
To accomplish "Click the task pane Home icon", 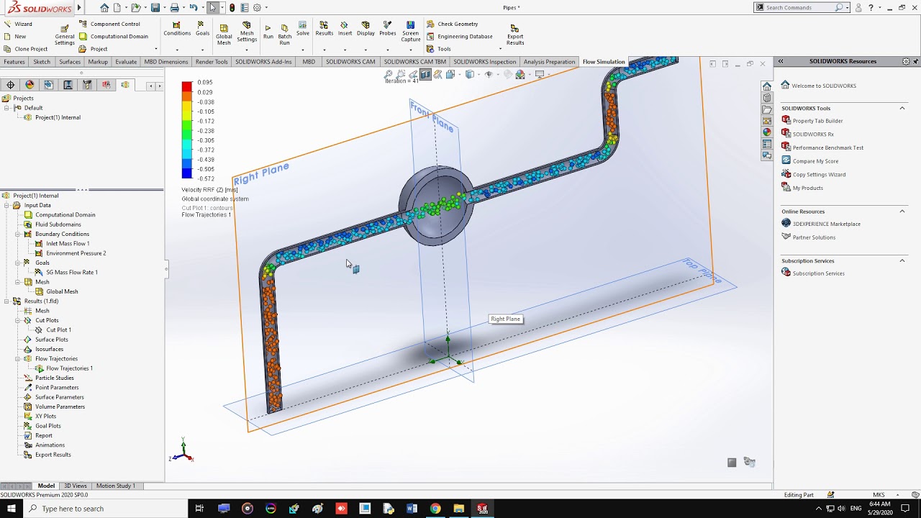I will [767, 86].
